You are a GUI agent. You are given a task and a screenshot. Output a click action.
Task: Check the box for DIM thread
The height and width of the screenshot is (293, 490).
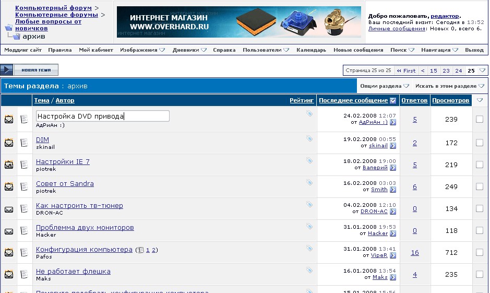480,143
